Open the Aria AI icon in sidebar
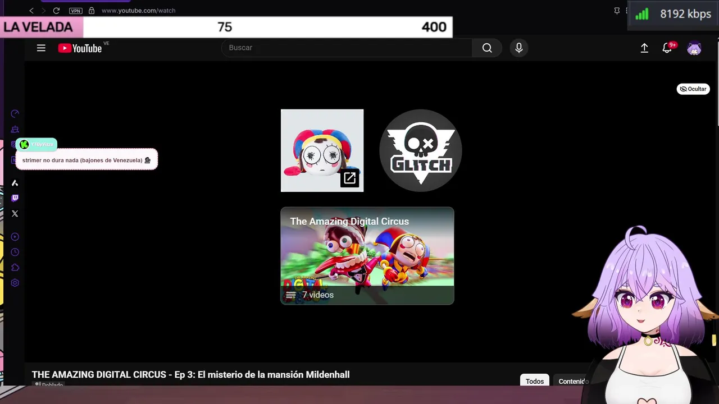This screenshot has width=719, height=404. coord(15,183)
